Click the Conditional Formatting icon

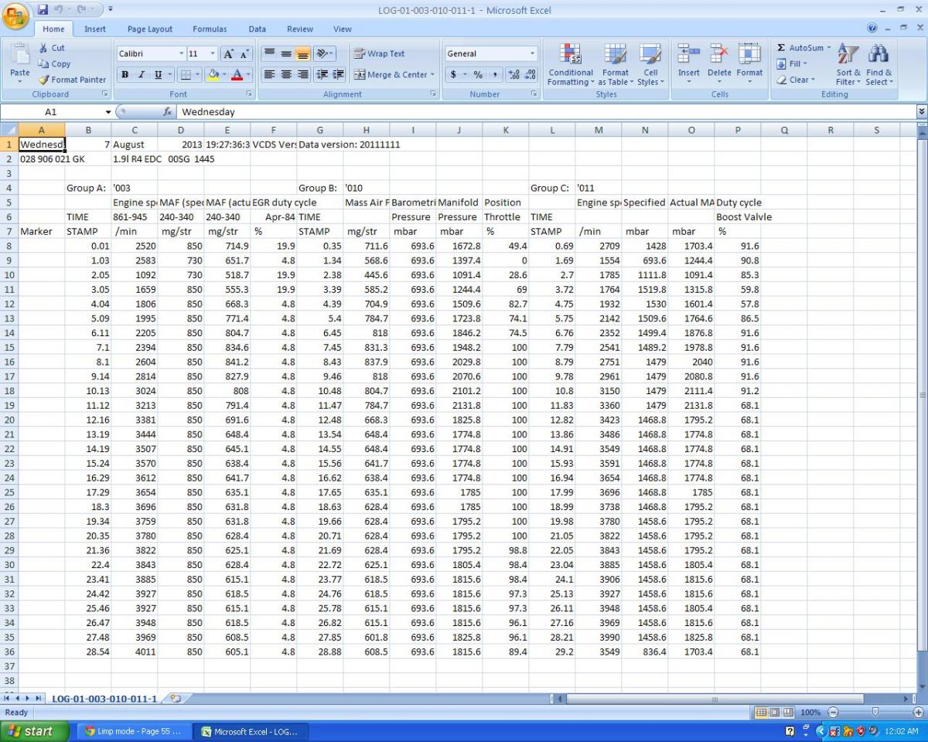[x=571, y=54]
